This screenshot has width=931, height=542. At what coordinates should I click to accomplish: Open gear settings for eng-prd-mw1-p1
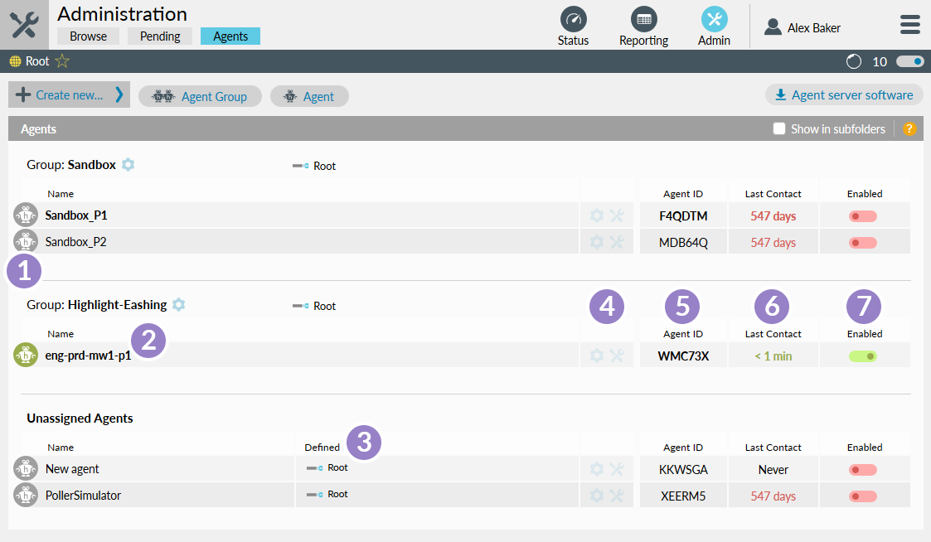(596, 355)
